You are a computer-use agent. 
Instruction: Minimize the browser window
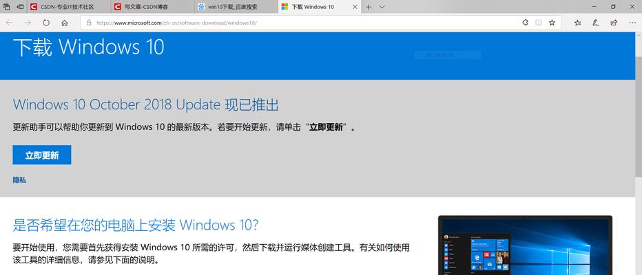pos(594,7)
